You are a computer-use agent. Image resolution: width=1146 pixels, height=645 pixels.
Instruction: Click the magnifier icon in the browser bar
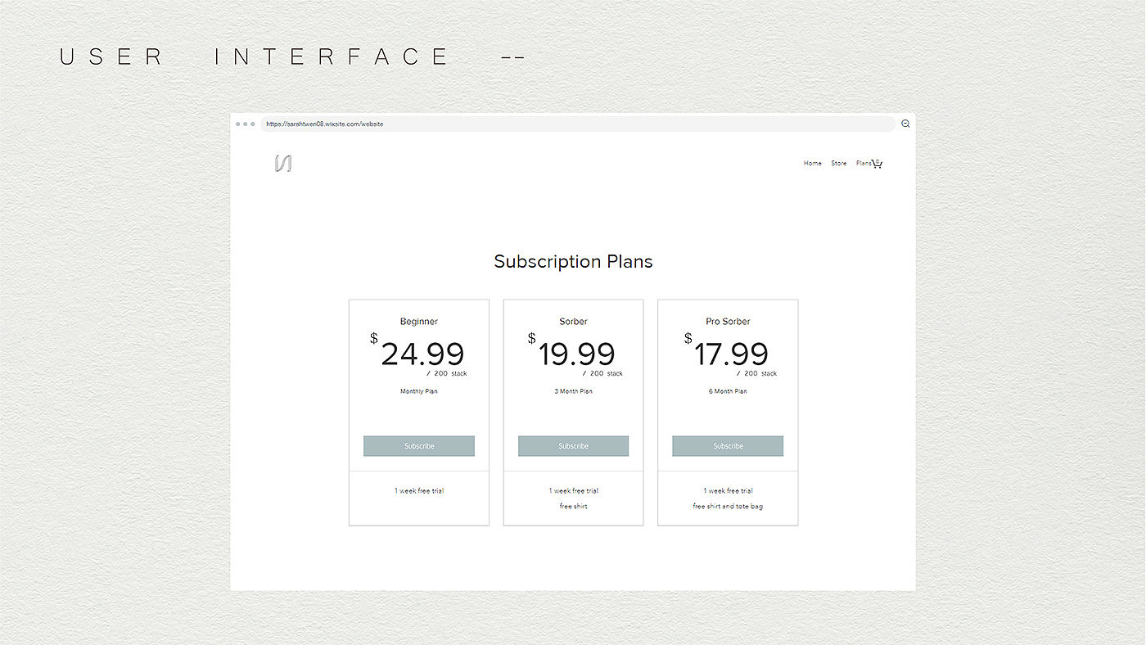905,124
